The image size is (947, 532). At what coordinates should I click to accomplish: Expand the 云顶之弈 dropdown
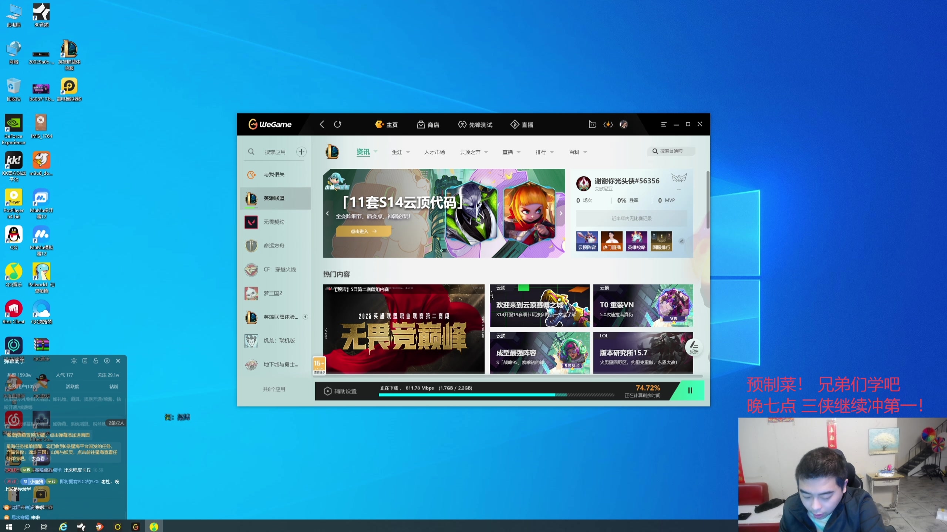coord(486,152)
